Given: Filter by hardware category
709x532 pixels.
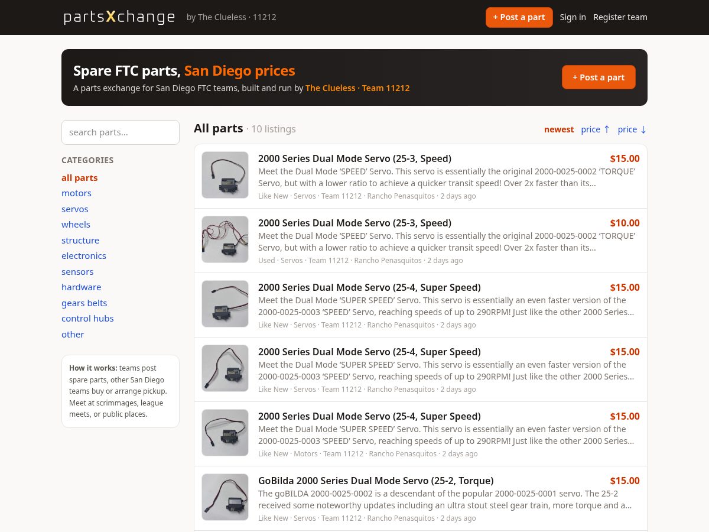Looking at the screenshot, I should pos(82,287).
